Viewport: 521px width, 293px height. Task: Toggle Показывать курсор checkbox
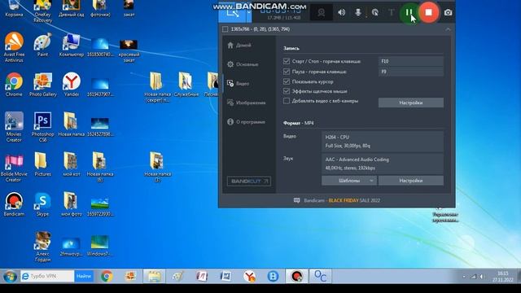(x=287, y=81)
